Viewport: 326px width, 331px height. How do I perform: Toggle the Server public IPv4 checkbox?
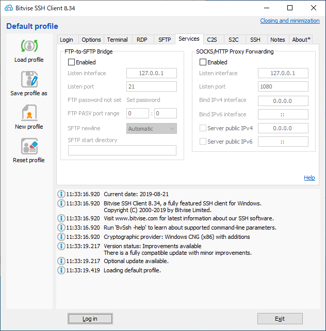(203, 128)
